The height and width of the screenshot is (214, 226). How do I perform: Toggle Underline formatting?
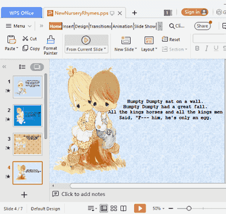click(216, 49)
